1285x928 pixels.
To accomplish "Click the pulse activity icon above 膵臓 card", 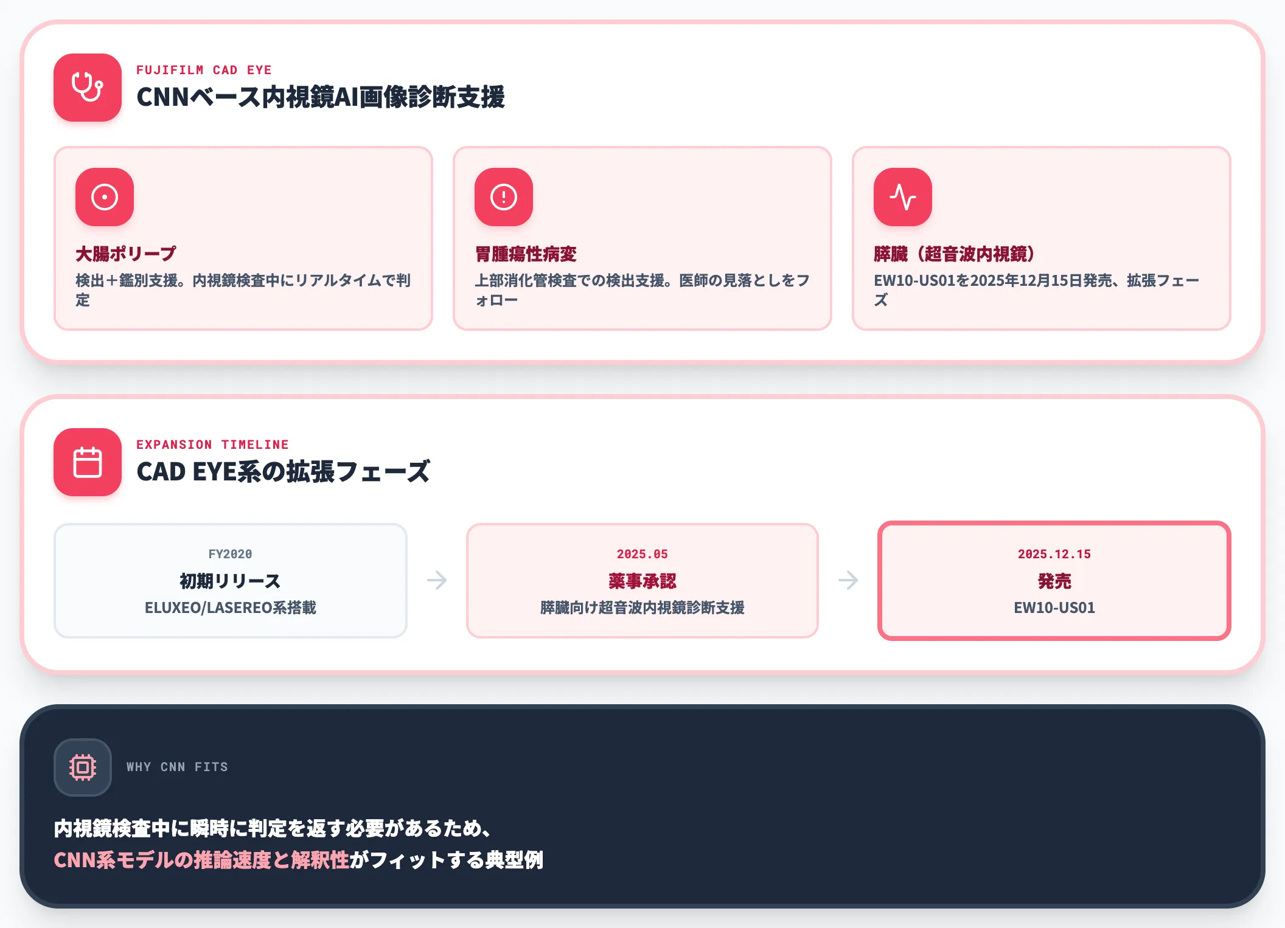I will (903, 197).
